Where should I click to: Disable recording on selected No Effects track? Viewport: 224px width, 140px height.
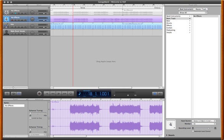coord(12,20)
